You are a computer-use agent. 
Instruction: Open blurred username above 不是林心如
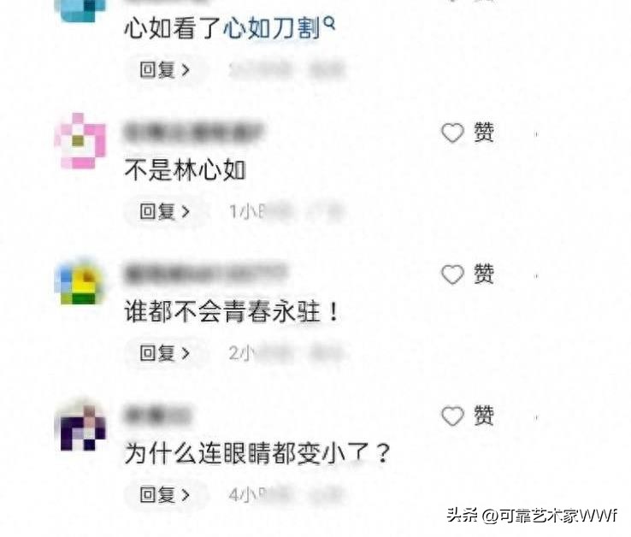pos(193,132)
